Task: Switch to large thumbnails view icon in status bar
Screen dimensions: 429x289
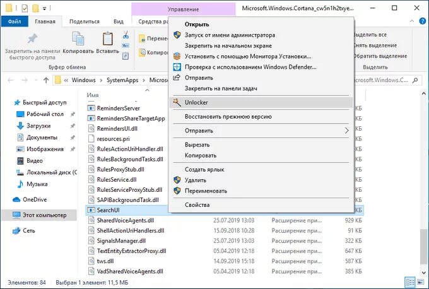Action: (x=421, y=282)
